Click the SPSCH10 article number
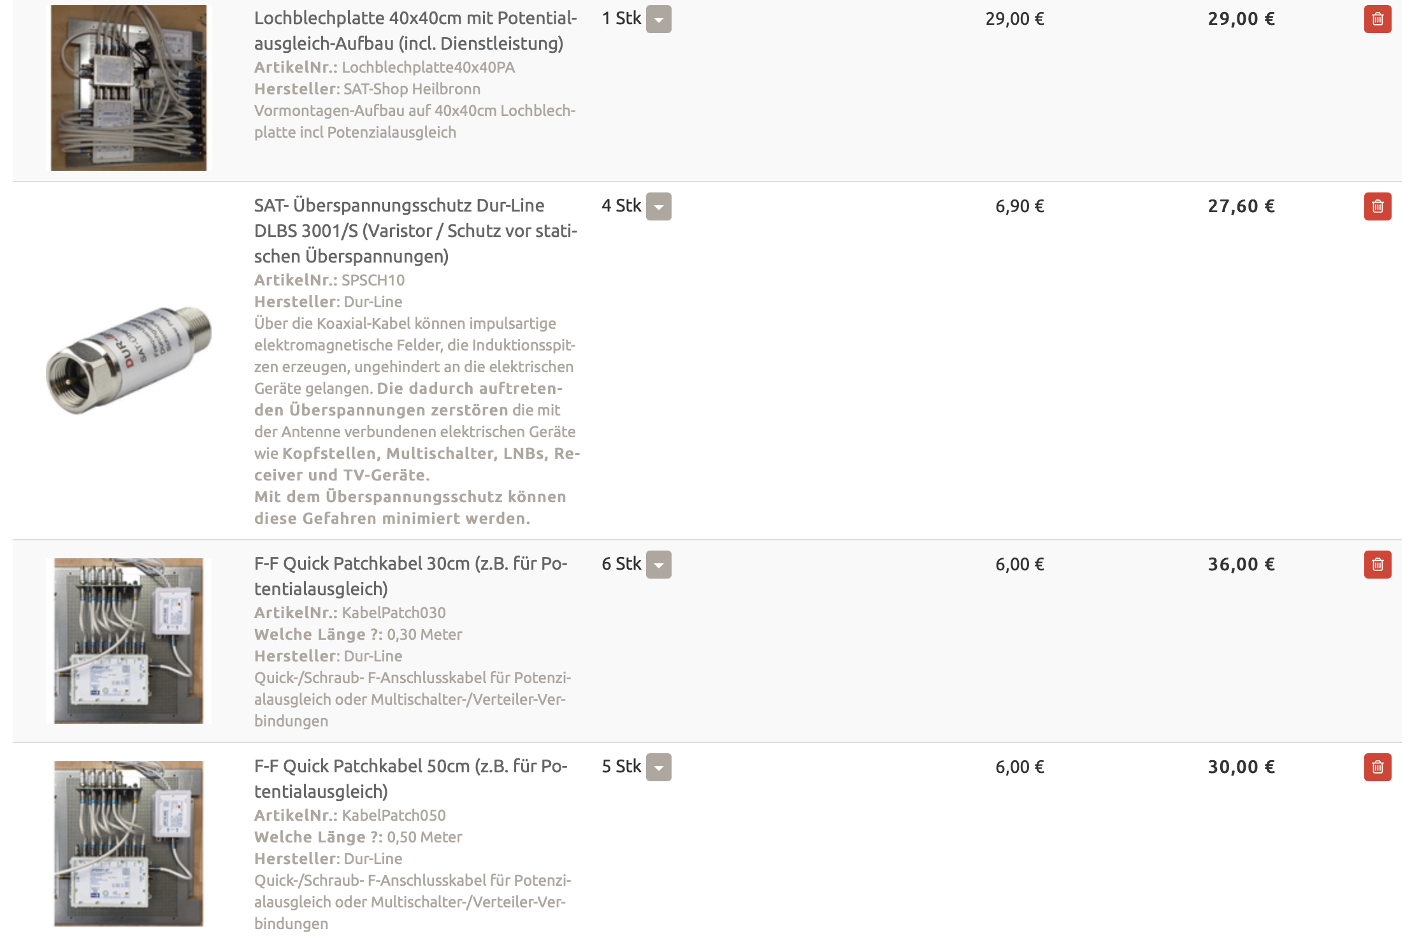The width and height of the screenshot is (1412, 938). [373, 280]
